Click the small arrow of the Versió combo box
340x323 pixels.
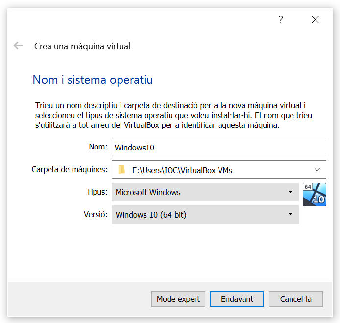click(x=291, y=215)
